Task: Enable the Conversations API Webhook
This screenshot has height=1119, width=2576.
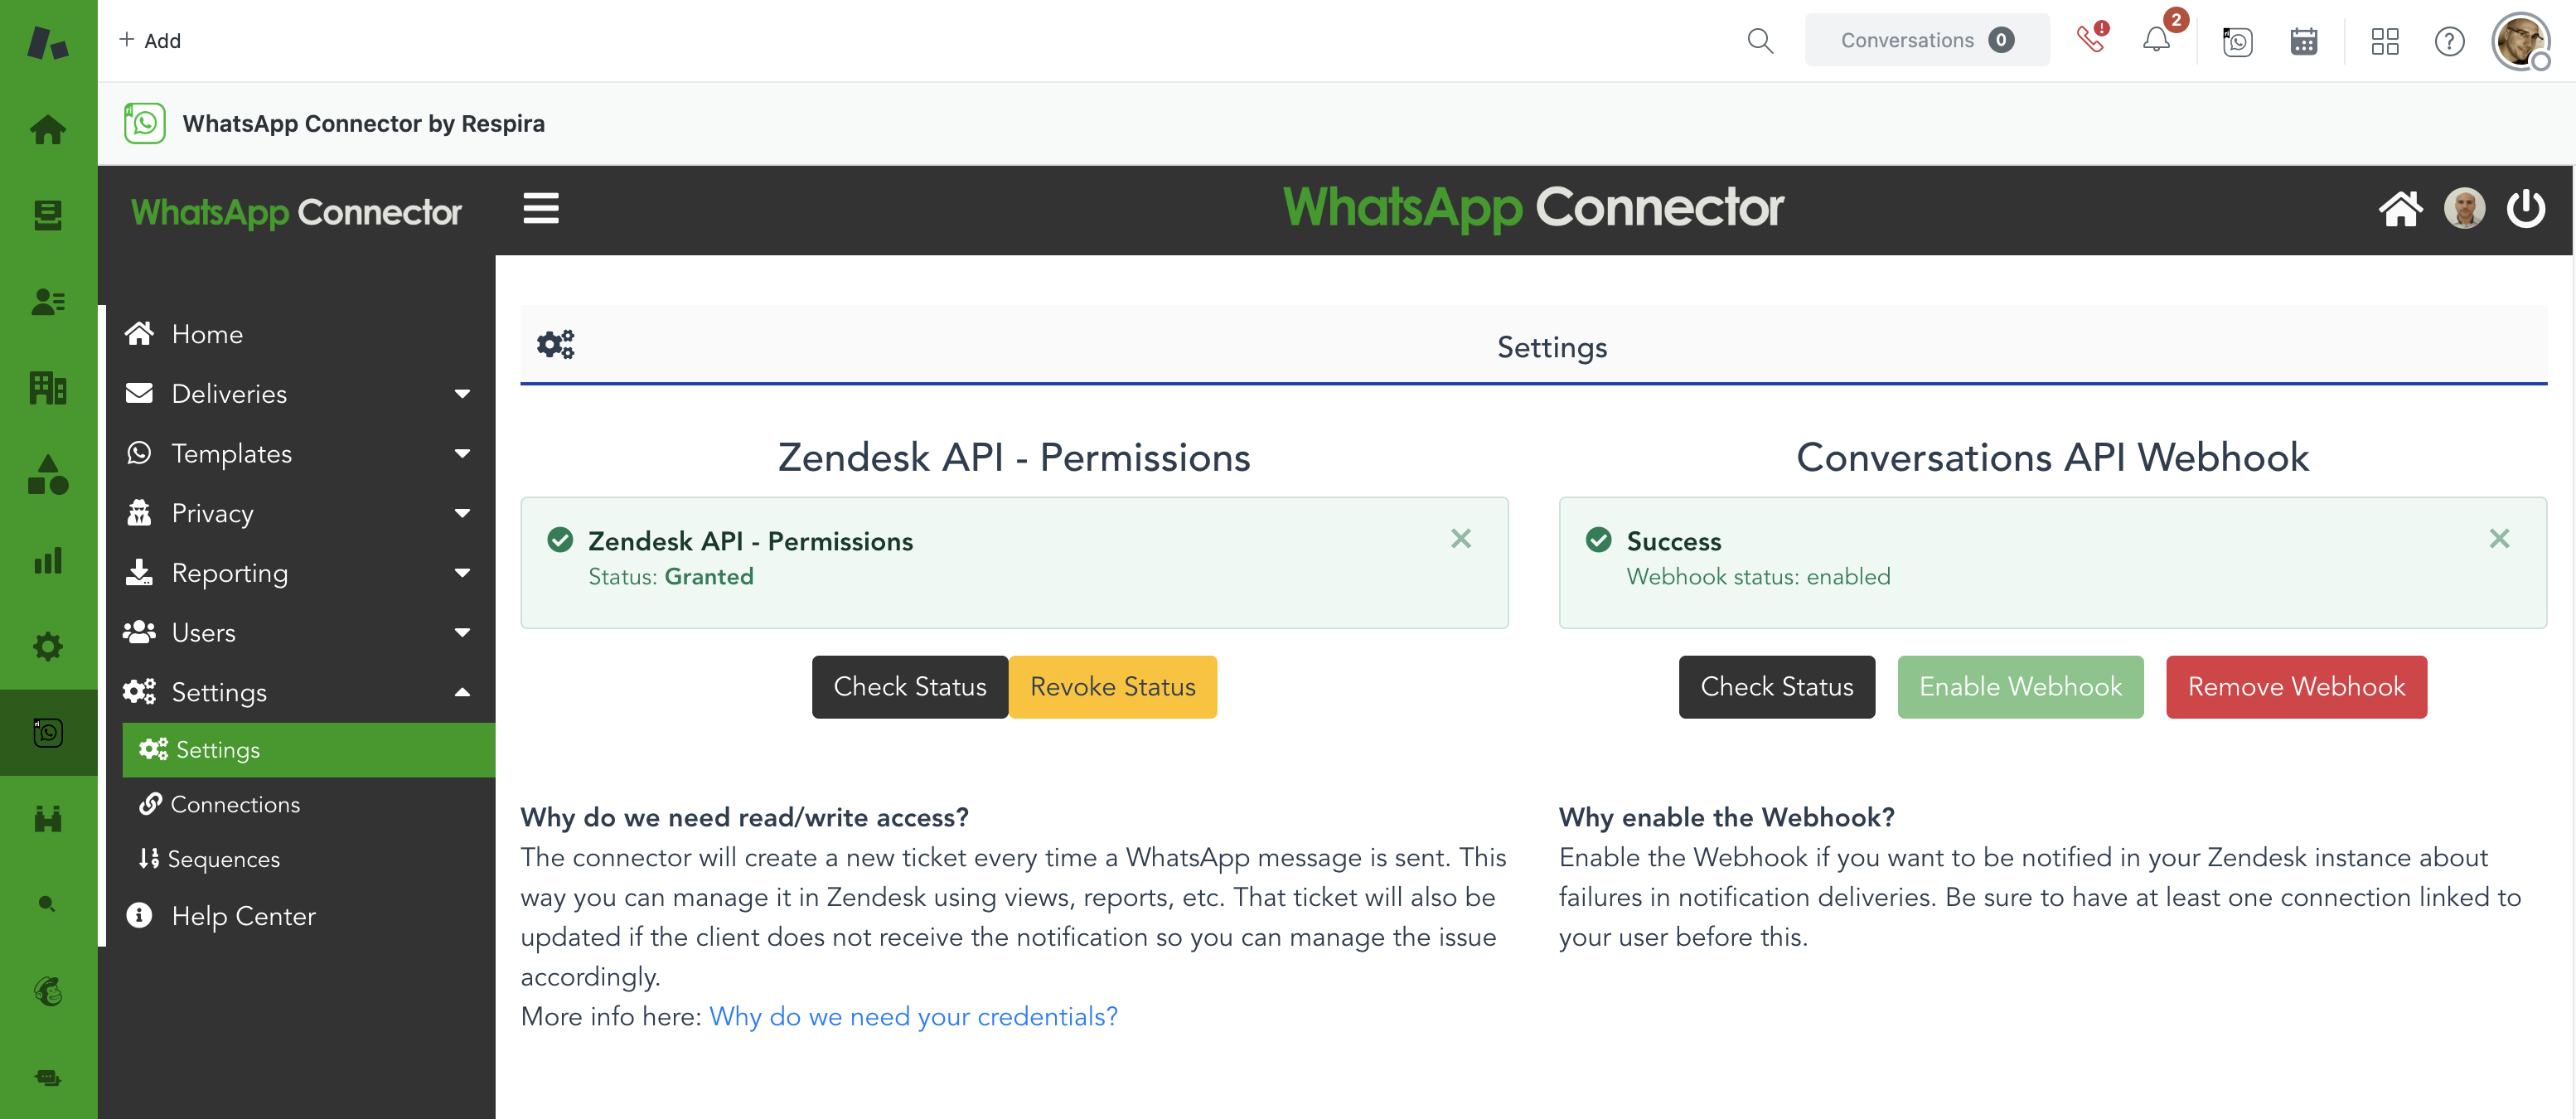Action: click(x=2020, y=686)
